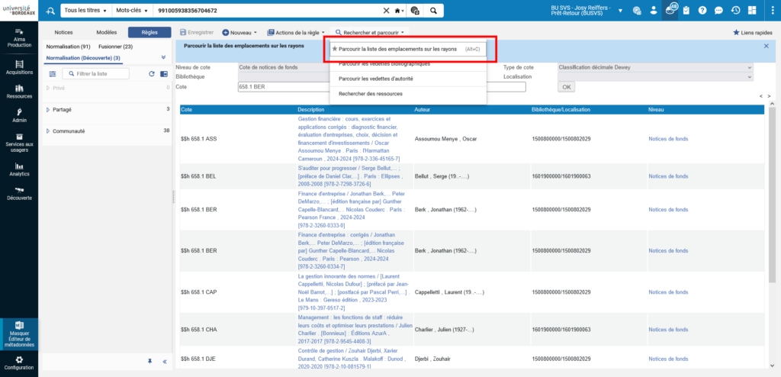Toggle the split panel view icon
Screen dimensions: 781x377
164,74
